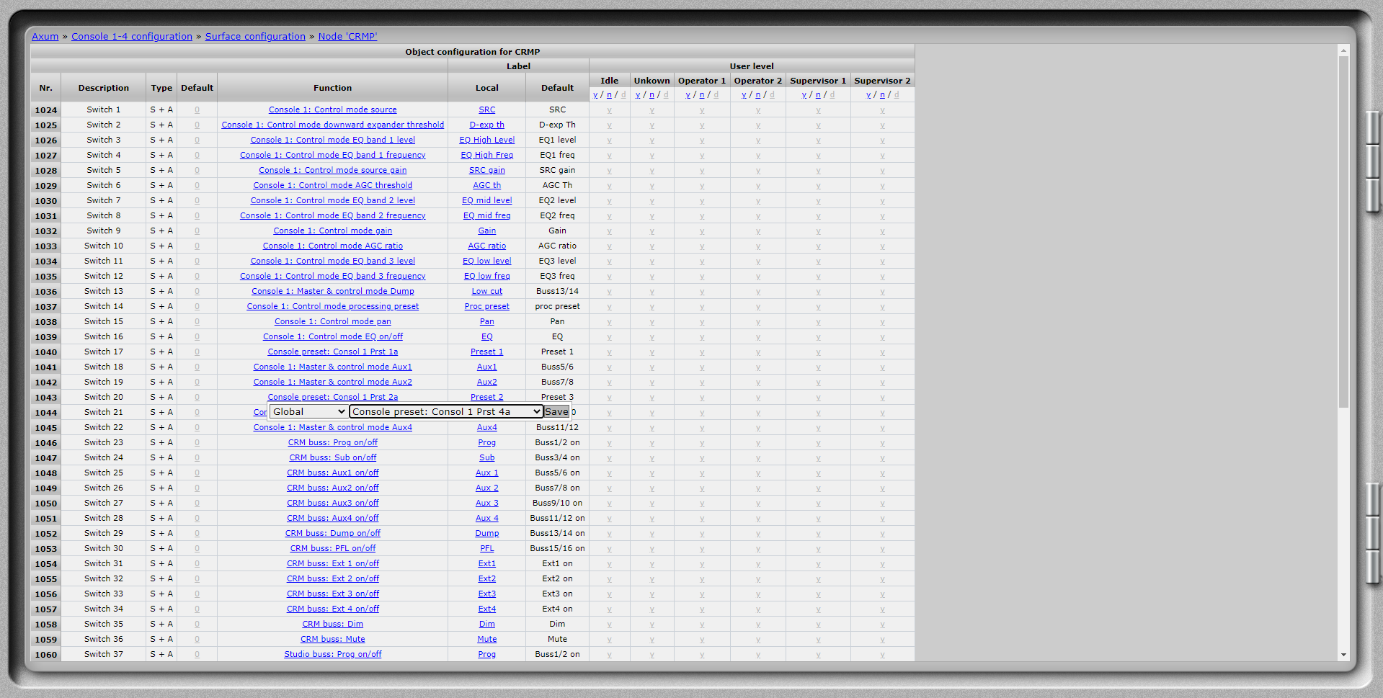Go to Axum in breadcrumb

[45, 37]
